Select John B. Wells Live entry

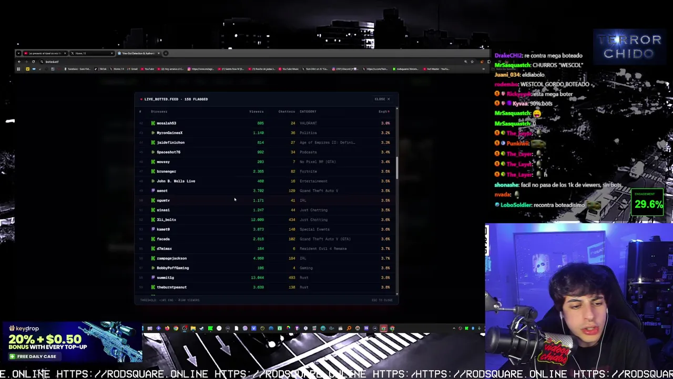click(x=176, y=181)
